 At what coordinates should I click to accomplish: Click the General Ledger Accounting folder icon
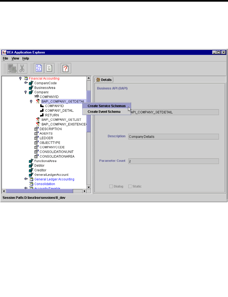click(31, 179)
